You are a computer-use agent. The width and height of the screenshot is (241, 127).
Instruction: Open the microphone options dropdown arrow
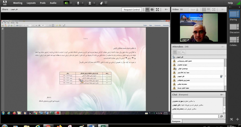[x=83, y=3]
